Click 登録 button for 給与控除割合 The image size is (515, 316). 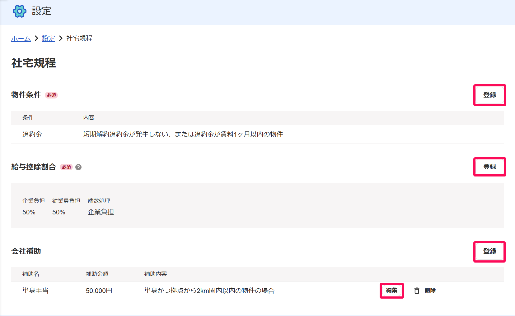[x=489, y=167]
